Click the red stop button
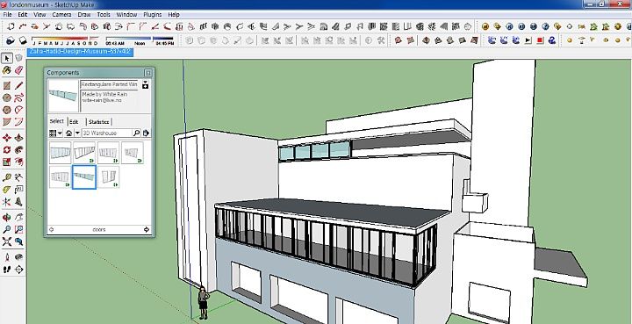 click(540, 40)
